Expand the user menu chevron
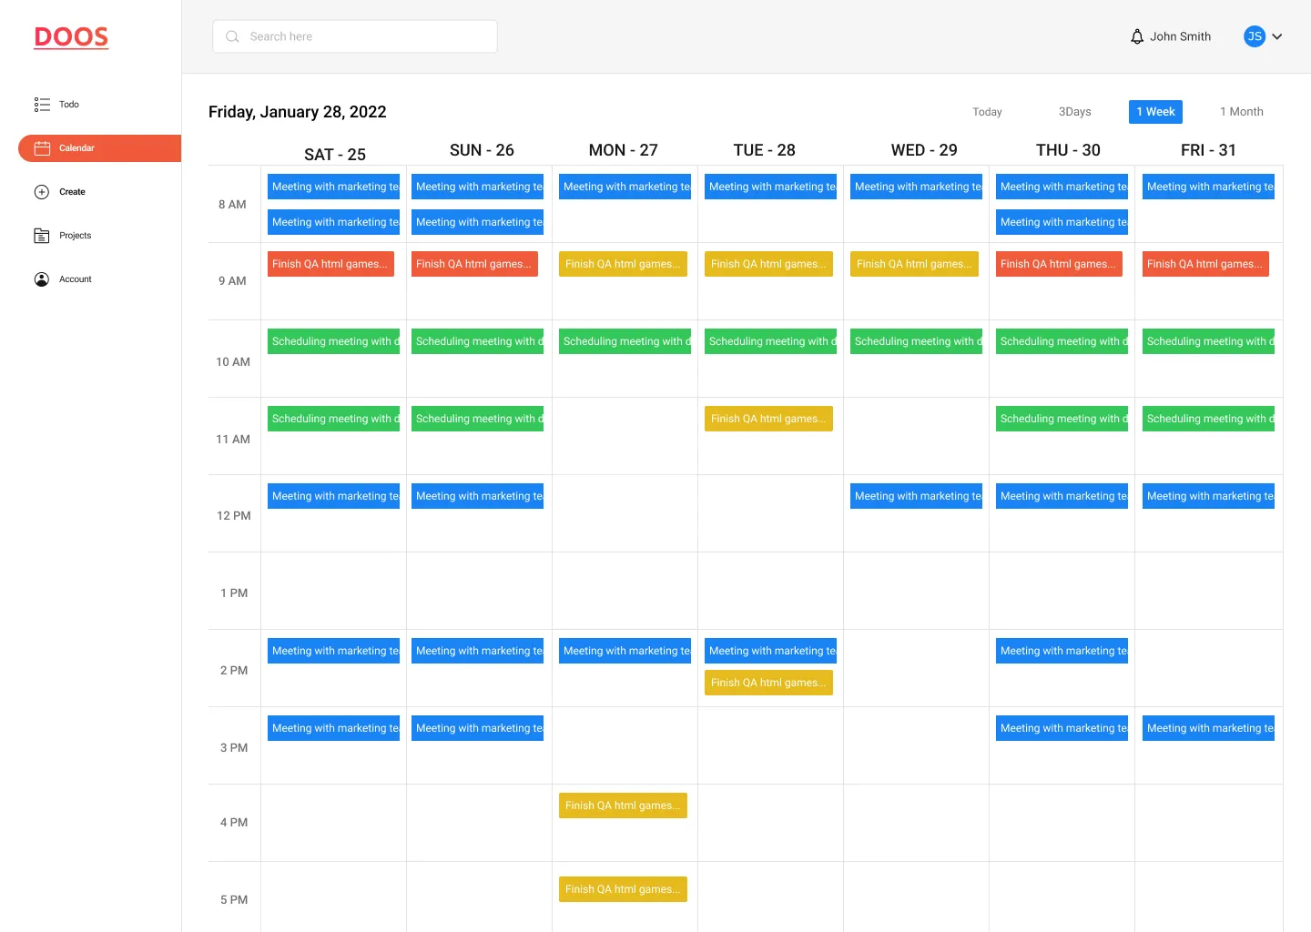Image resolution: width=1311 pixels, height=932 pixels. 1277,36
